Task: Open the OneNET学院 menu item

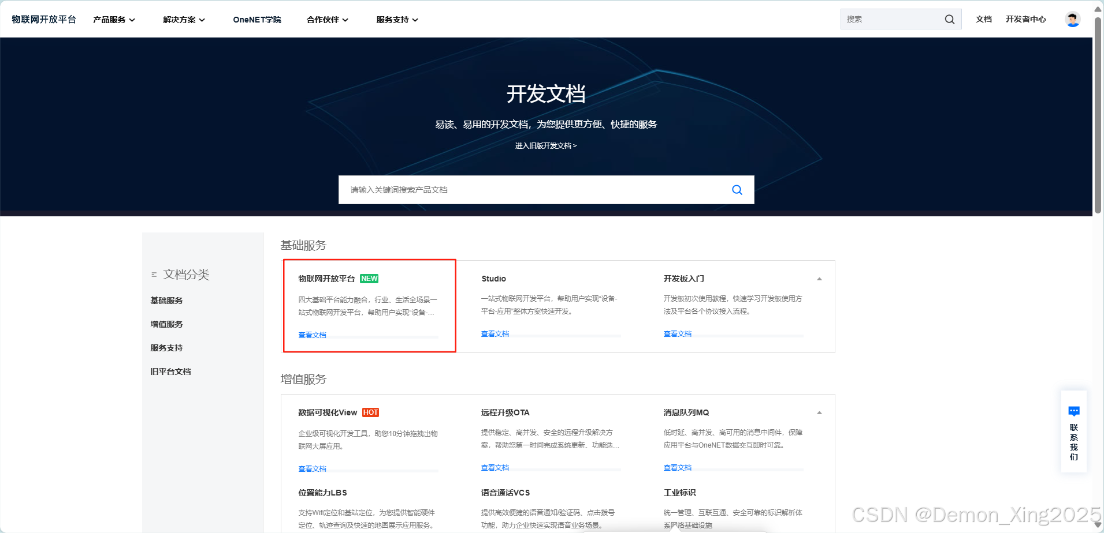Action: click(257, 20)
